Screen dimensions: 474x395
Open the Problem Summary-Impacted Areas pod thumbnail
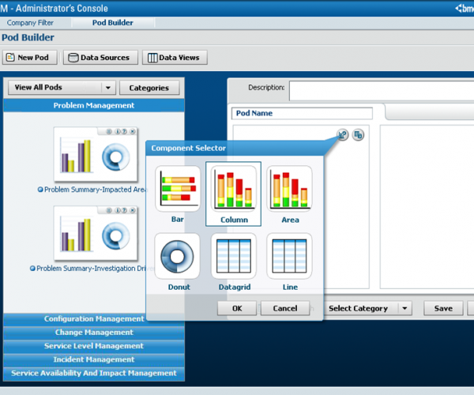click(96, 155)
